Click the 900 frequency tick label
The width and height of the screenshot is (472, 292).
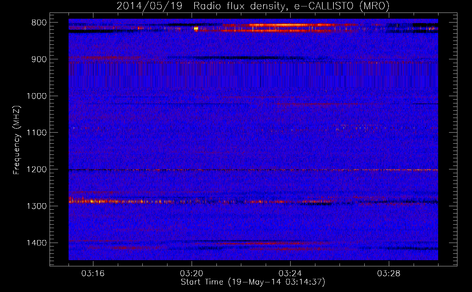tap(39, 59)
